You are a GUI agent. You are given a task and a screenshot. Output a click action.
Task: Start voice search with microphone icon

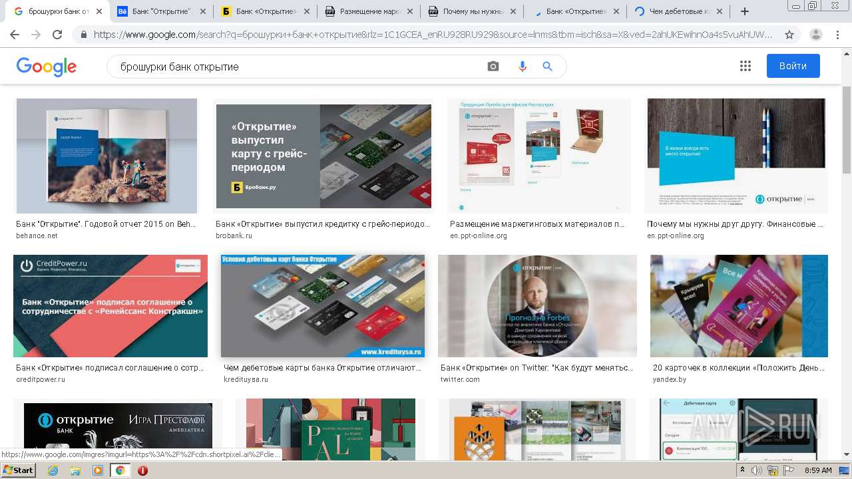point(522,67)
